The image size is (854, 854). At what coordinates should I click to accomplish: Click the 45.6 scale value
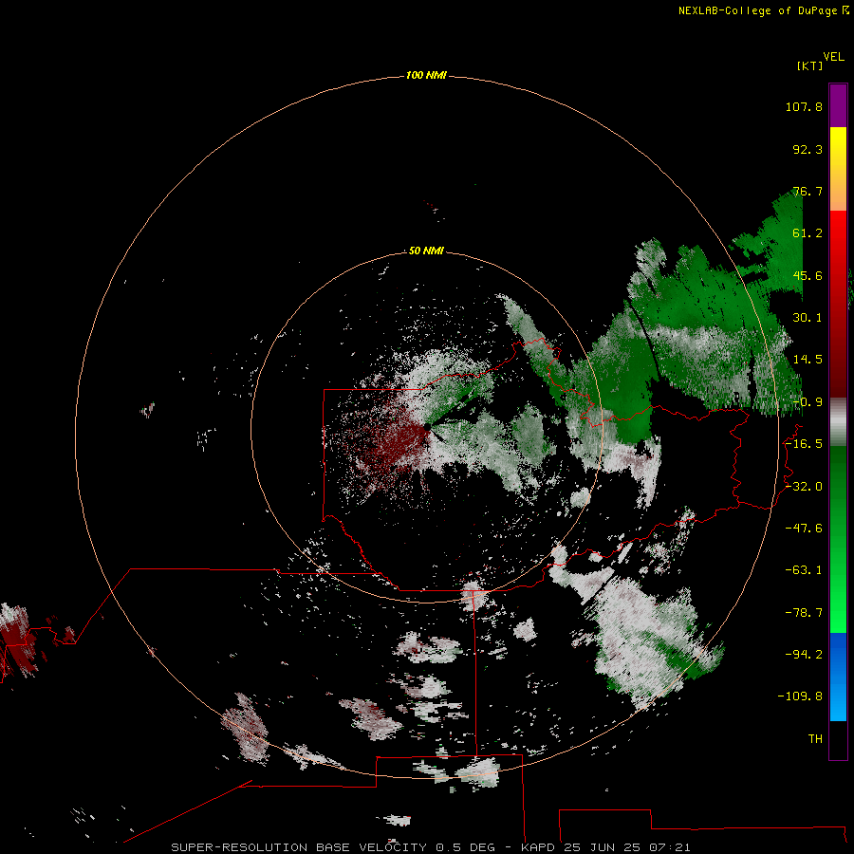click(x=808, y=275)
